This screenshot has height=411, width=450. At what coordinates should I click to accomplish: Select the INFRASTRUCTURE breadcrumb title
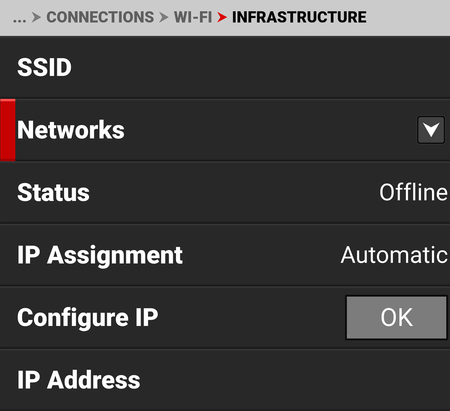[x=299, y=17]
